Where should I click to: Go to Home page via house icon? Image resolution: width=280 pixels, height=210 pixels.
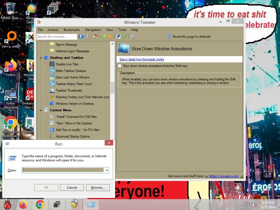point(95,37)
